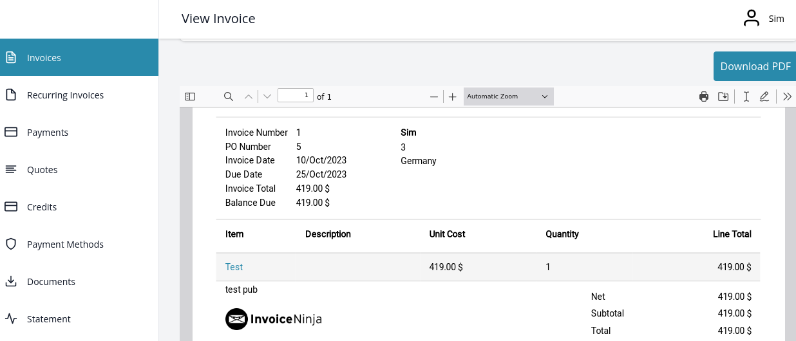796x341 pixels.
Task: Zoom in with the plus icon
Action: tap(453, 97)
